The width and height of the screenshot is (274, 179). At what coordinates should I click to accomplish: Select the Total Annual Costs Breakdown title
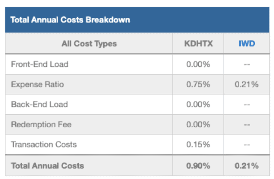[x=70, y=20]
